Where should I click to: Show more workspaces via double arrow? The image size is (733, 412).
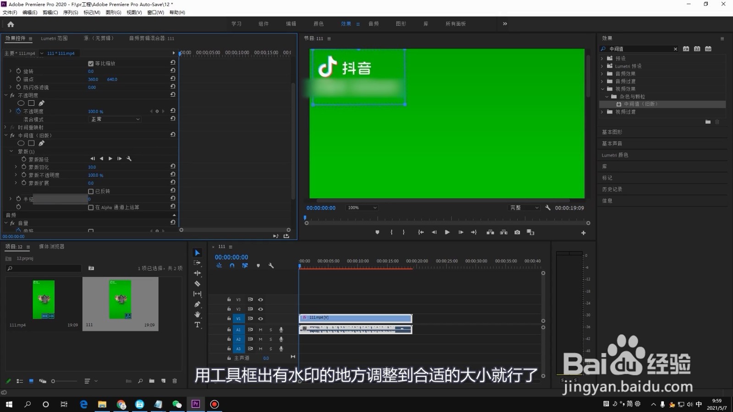point(505,24)
